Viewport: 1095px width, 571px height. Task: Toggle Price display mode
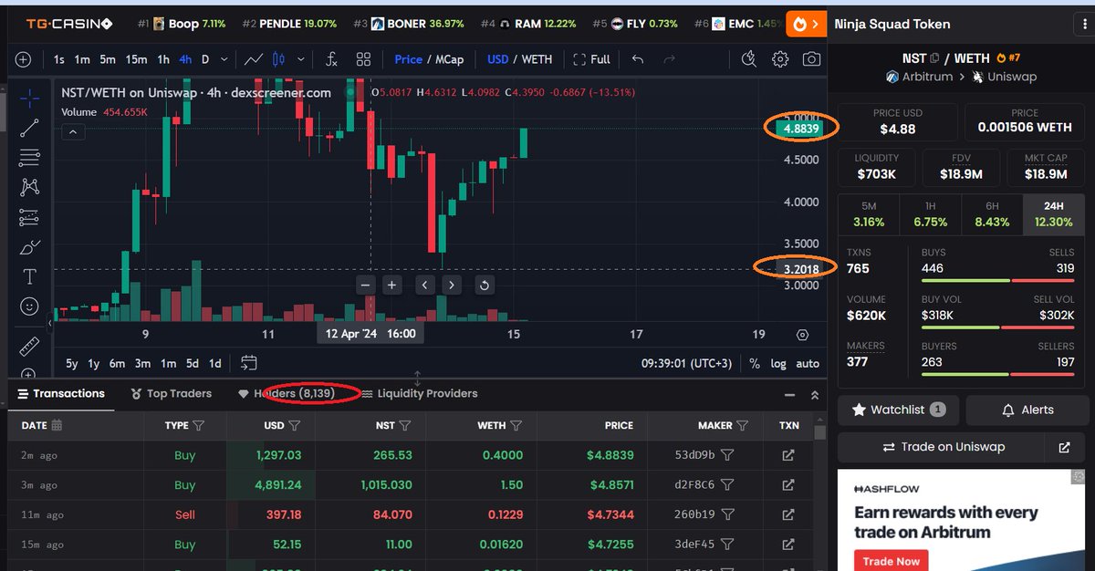coord(408,59)
